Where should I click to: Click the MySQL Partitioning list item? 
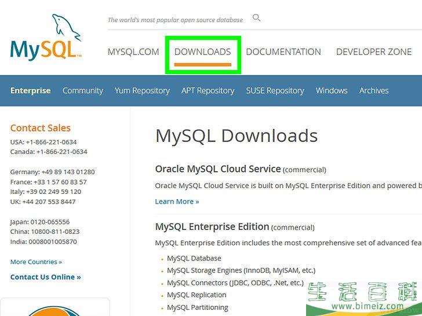tap(198, 307)
